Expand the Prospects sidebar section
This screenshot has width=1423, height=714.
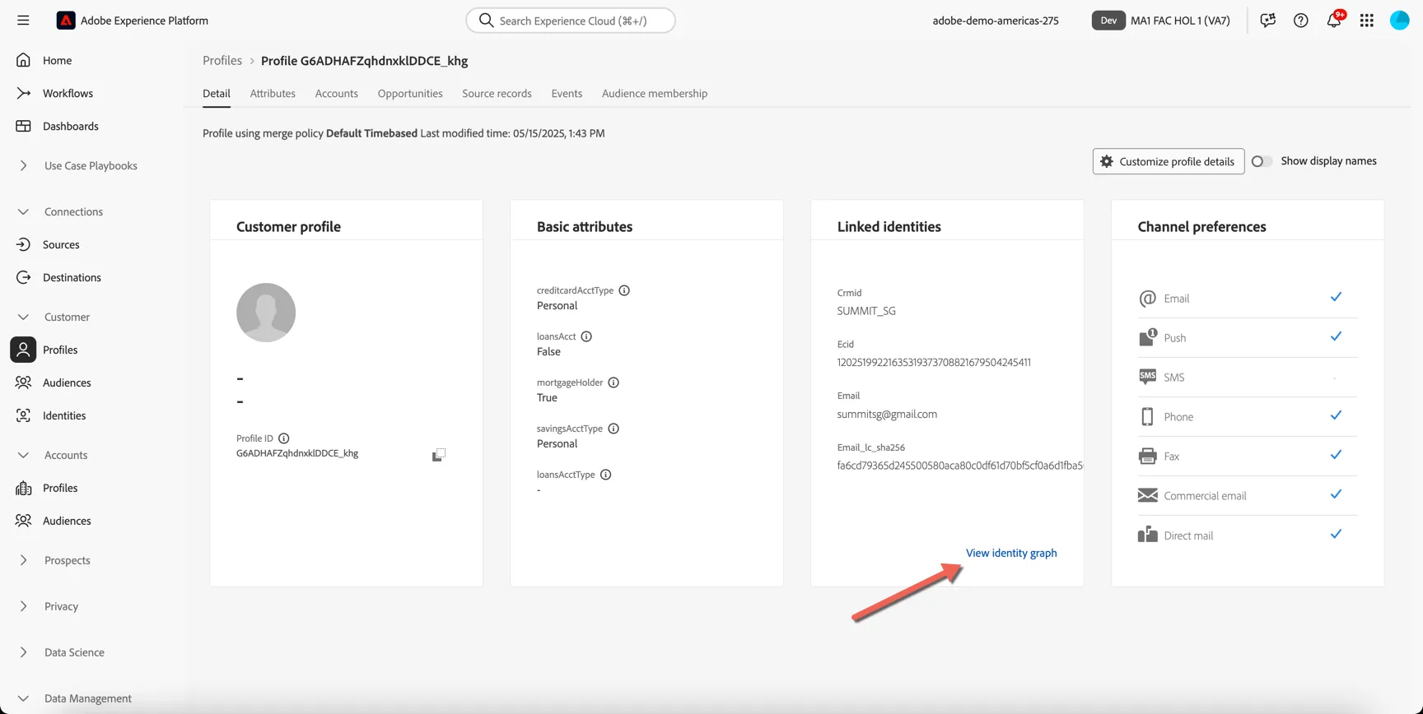[x=23, y=560]
